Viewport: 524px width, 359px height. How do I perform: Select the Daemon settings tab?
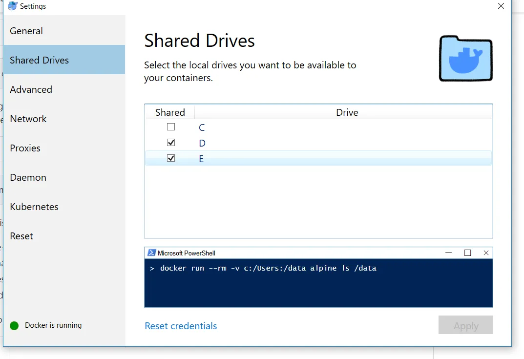[x=28, y=177]
